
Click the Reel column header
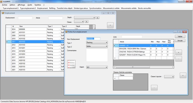pos(164,42)
